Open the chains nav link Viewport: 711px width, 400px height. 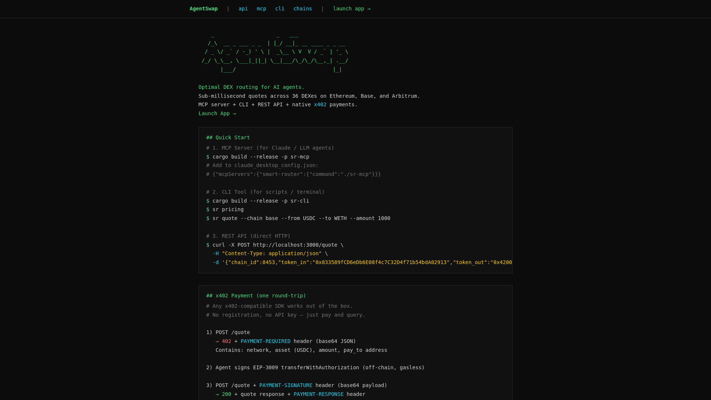[x=303, y=9]
